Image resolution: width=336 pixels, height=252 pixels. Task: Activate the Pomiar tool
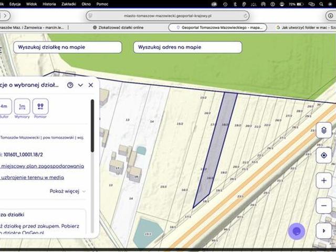(40, 107)
